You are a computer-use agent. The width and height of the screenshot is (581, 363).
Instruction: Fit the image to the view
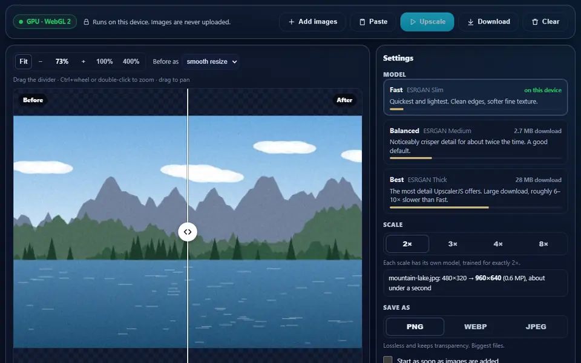[24, 62]
